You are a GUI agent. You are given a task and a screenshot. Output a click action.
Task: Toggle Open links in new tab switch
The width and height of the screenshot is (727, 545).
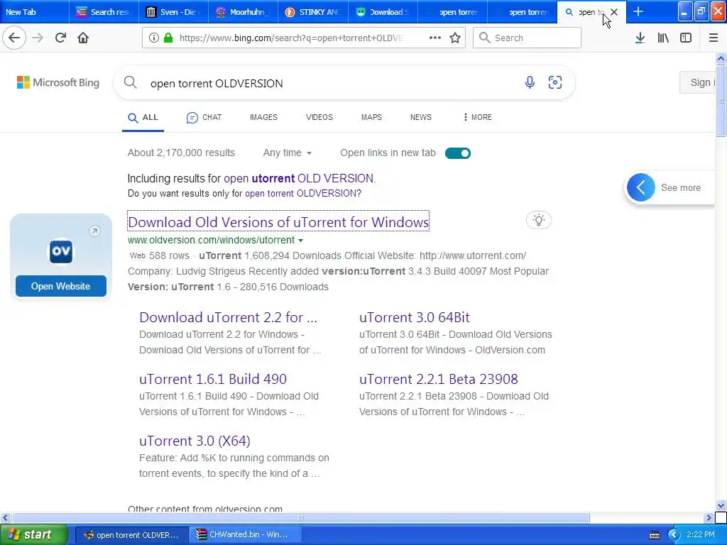458,153
